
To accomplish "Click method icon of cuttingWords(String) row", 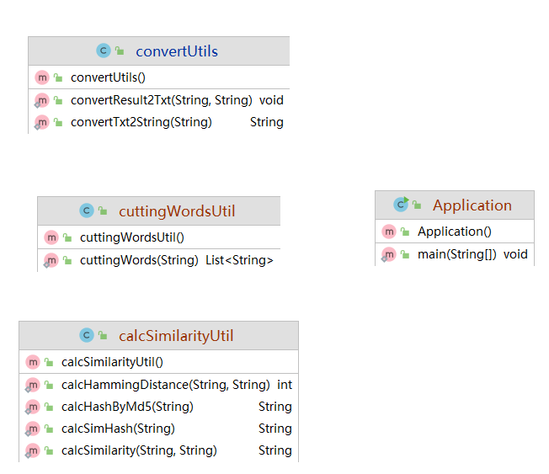I will point(51,260).
